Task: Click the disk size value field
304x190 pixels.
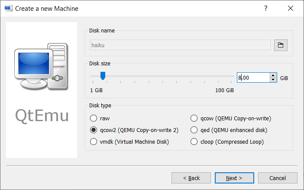Action: point(253,78)
